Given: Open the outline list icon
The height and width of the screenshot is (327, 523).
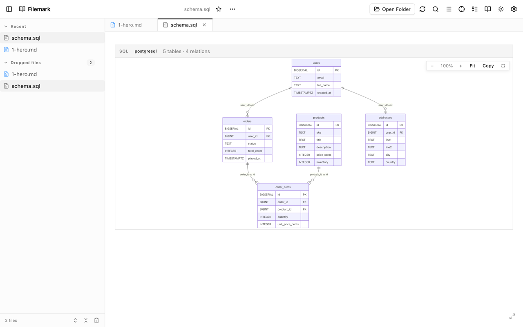Looking at the screenshot, I should point(449,9).
